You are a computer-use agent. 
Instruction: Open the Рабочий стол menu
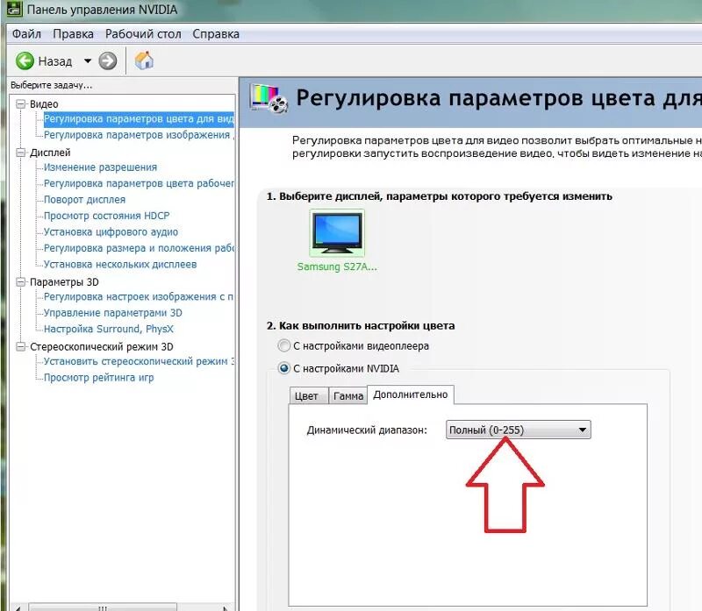143,34
